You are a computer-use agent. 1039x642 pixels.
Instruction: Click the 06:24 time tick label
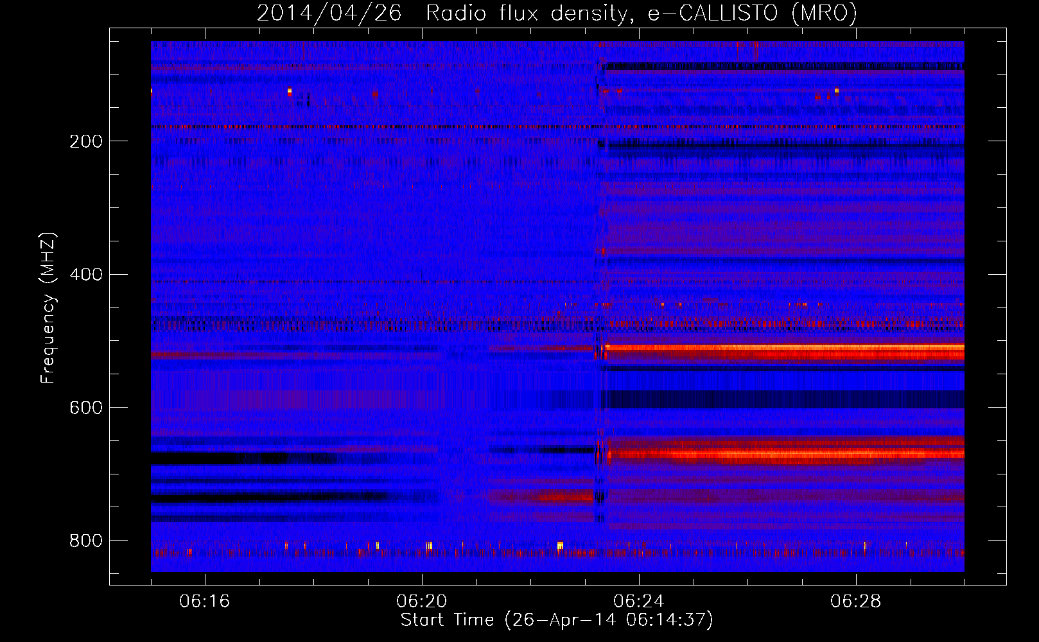pyautogui.click(x=639, y=601)
